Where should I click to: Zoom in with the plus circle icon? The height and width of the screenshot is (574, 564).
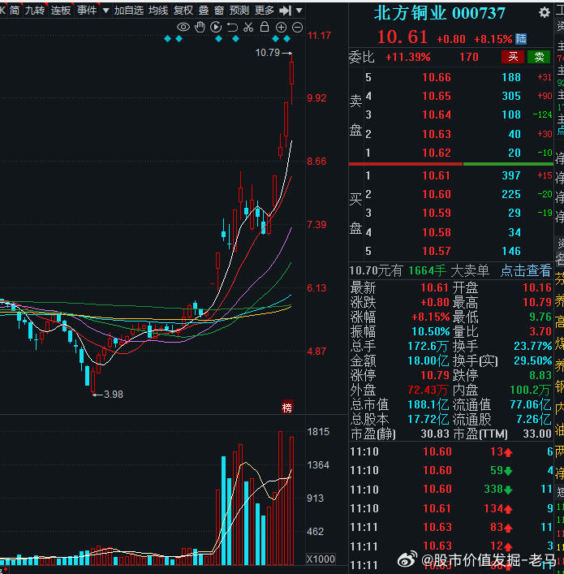pos(281,27)
